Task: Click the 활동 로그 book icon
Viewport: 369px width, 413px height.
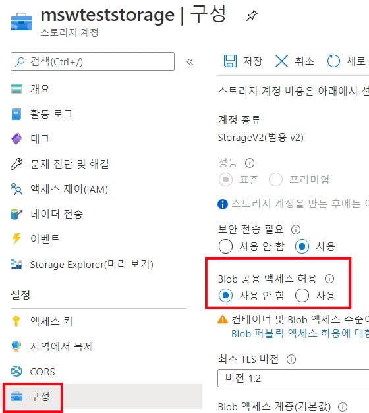Action: pos(16,114)
